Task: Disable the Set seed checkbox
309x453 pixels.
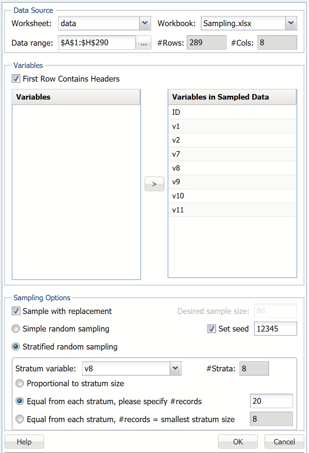Action: [x=212, y=329]
